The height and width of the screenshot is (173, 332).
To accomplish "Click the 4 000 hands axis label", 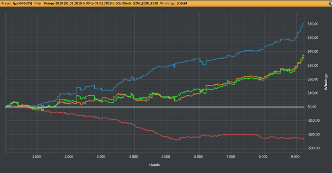I will coord(133,157).
